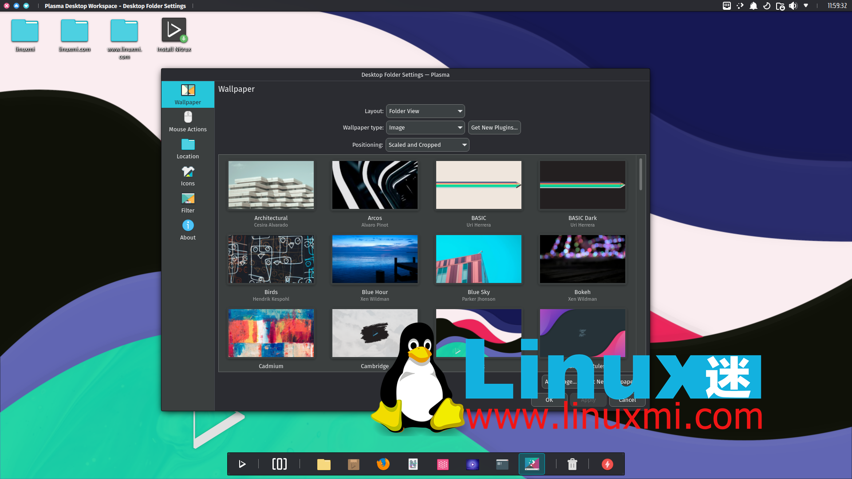
Task: Open the Nitrux application launcher in dock
Action: click(242, 464)
